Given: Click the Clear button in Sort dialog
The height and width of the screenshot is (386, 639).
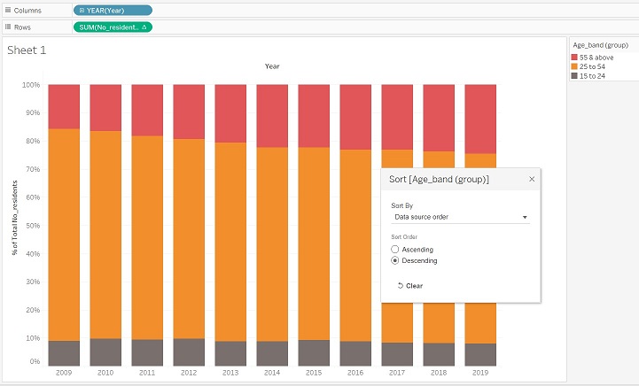Looking at the screenshot, I should pyautogui.click(x=410, y=285).
